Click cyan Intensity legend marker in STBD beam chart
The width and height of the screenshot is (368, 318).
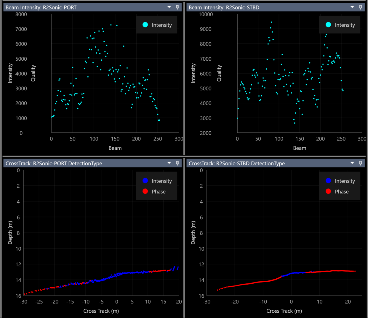point(328,25)
